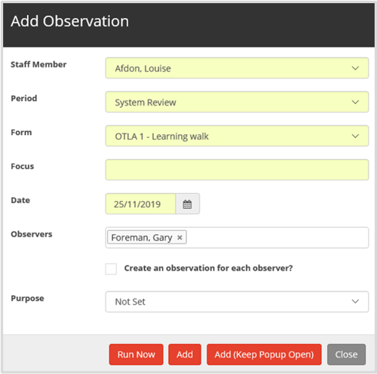Screen dimensions: 377x374
Task: Expand the Purpose dropdown set to Not Set
Action: point(237,302)
